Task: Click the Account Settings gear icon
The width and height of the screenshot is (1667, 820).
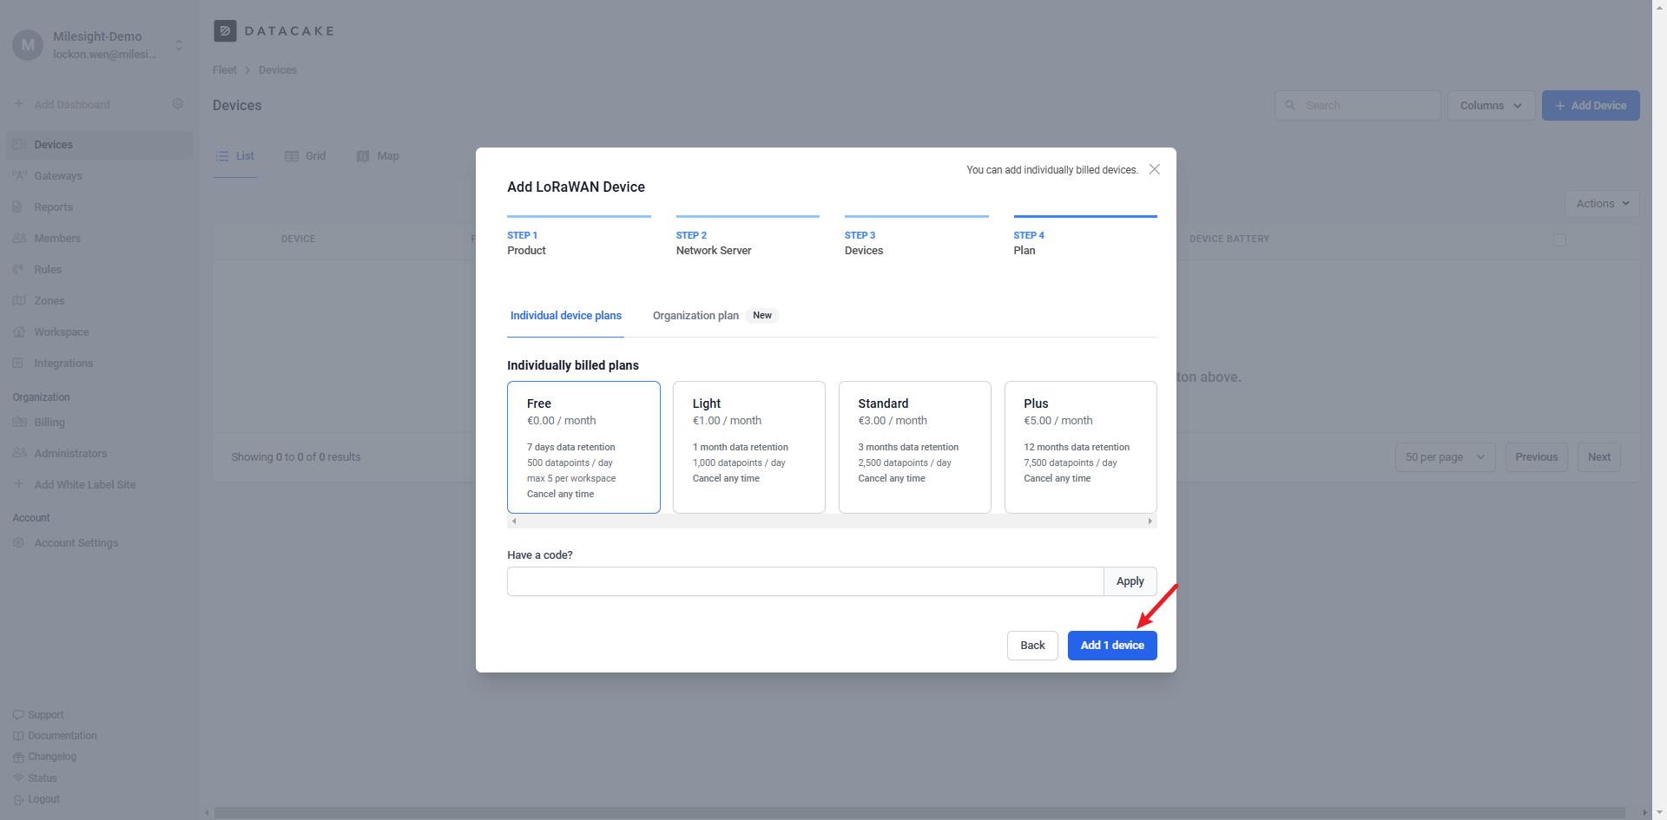Action: 18,542
